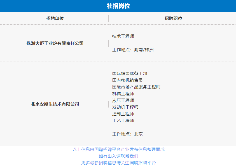This screenshot has width=236, height=168.
Task: Select the 发动机工程师 position
Action: tap(125, 107)
